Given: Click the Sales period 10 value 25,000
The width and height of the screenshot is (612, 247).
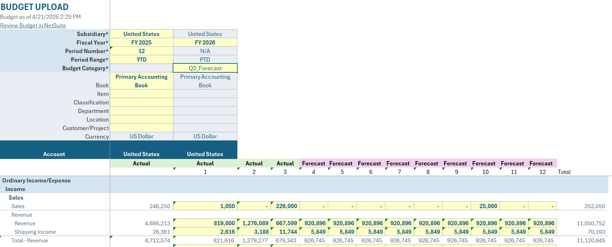Looking at the screenshot, I should coord(485,206).
